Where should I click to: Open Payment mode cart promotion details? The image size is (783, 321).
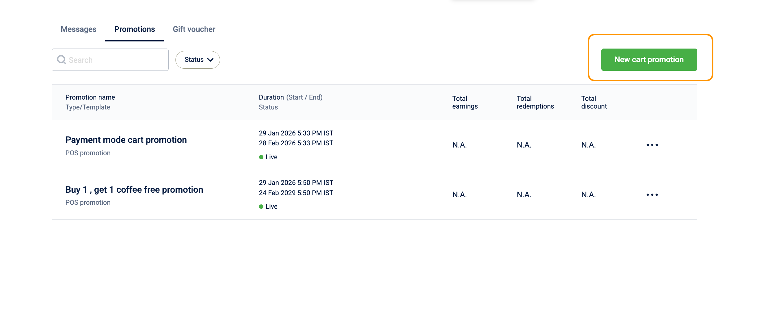coord(126,140)
